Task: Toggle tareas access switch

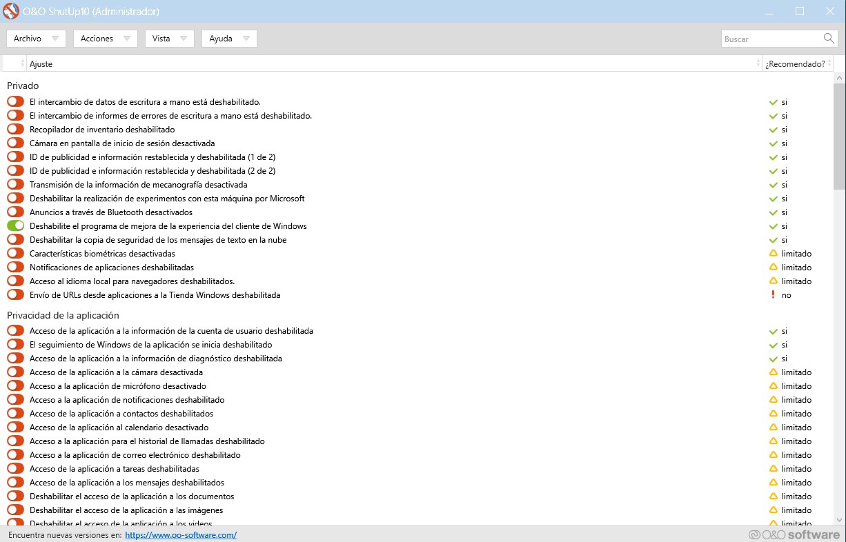Action: (x=15, y=468)
